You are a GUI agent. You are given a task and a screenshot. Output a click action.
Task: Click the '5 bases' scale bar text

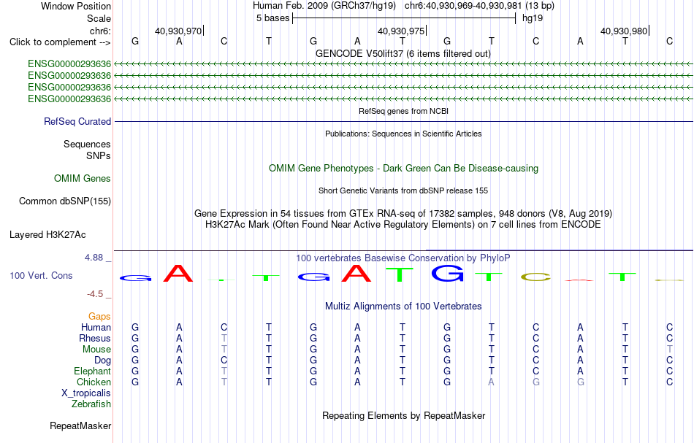pos(272,18)
